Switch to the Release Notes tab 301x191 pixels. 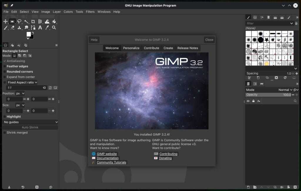(188, 48)
